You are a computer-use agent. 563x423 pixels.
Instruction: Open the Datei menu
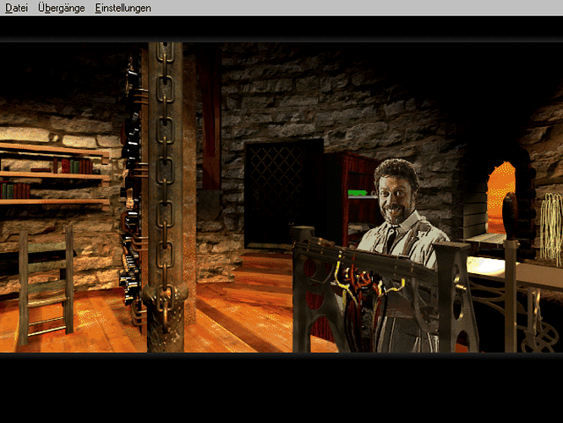[17, 8]
